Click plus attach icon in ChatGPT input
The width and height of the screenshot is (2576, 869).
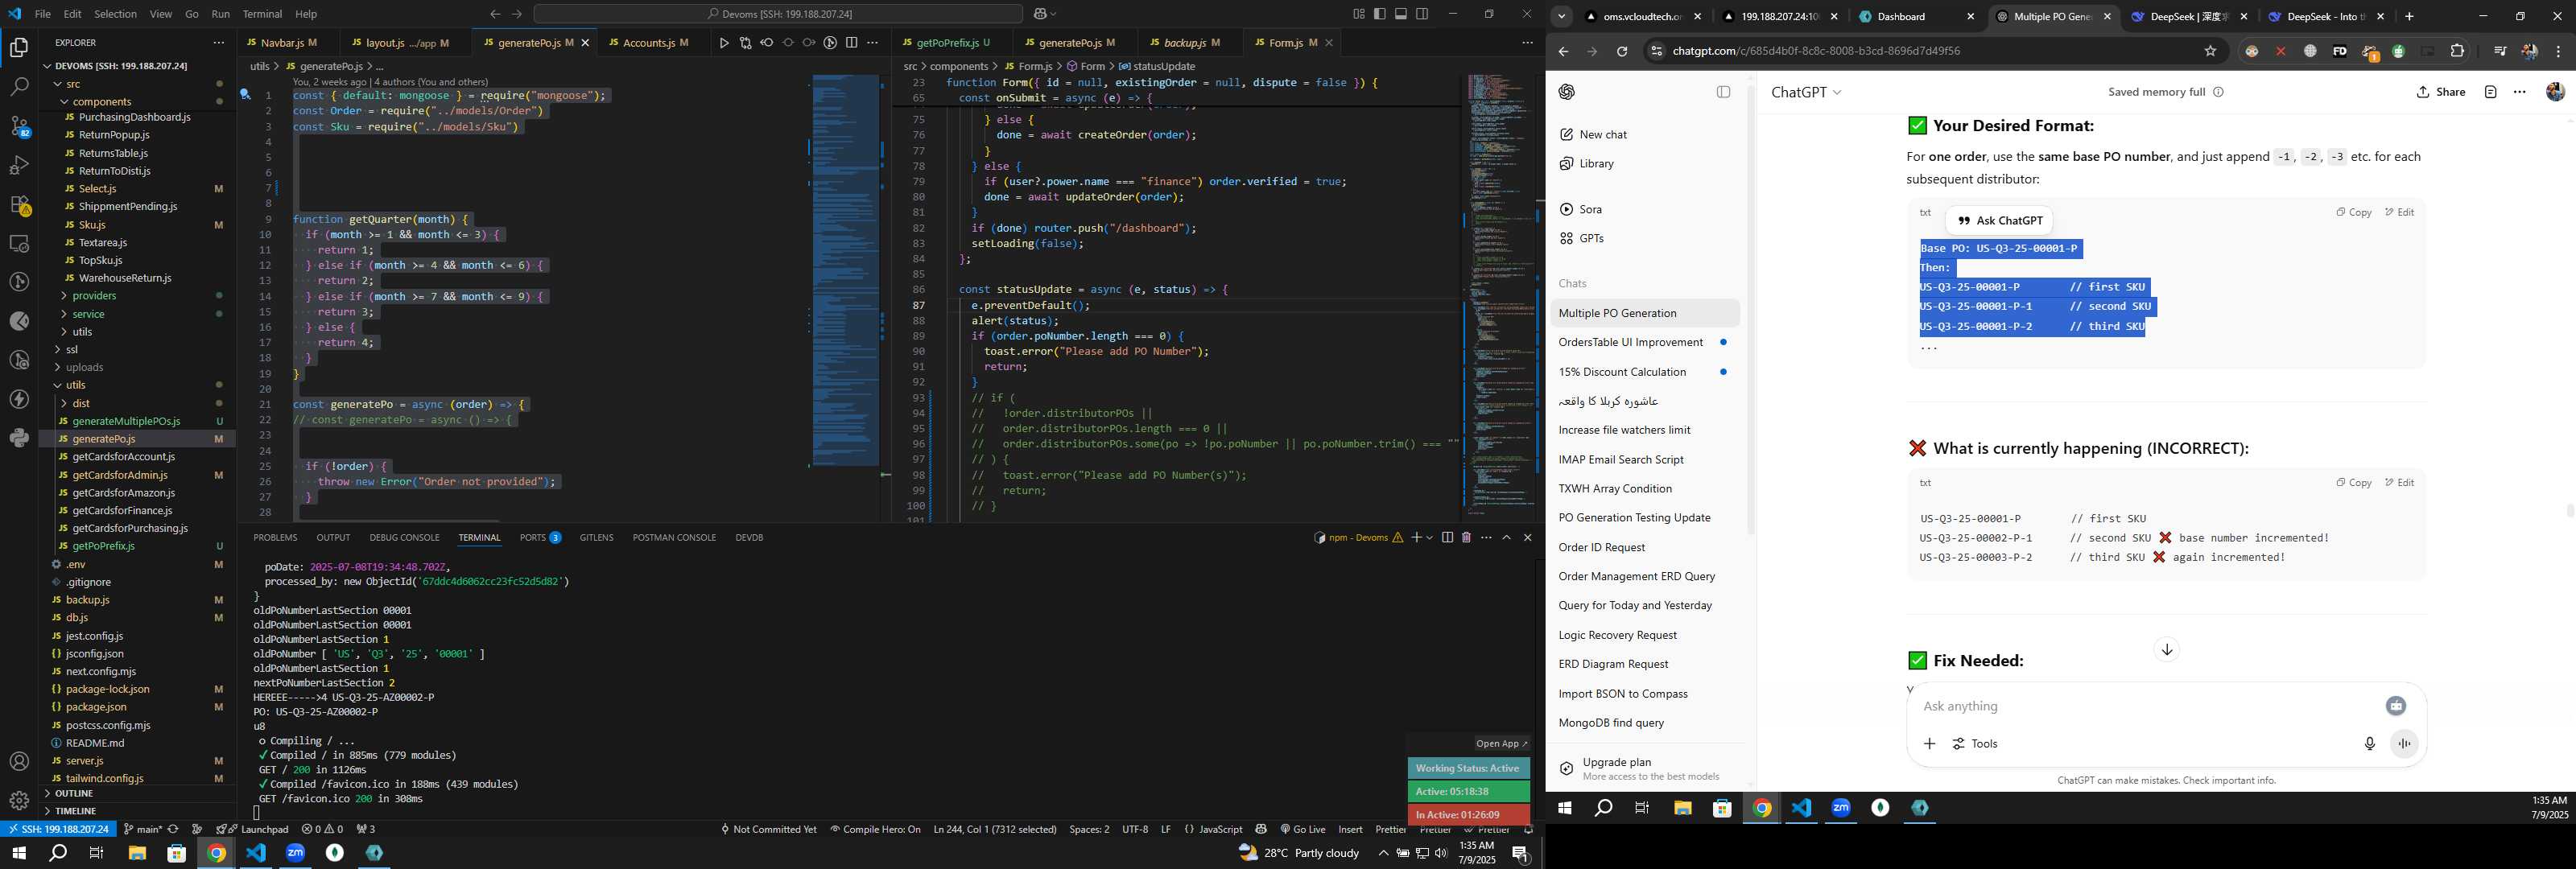1929,743
